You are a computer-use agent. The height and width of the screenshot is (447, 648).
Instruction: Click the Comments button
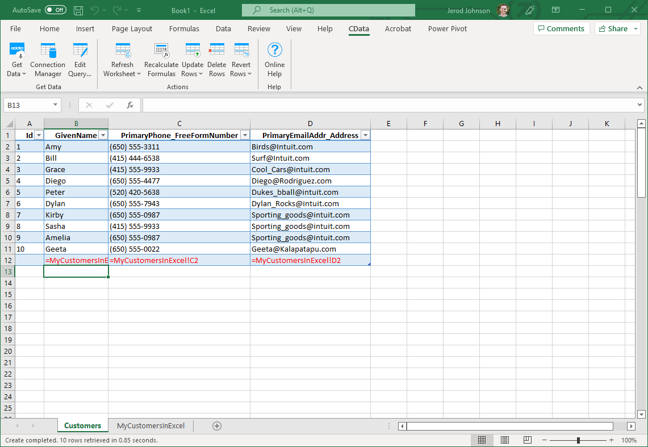561,29
